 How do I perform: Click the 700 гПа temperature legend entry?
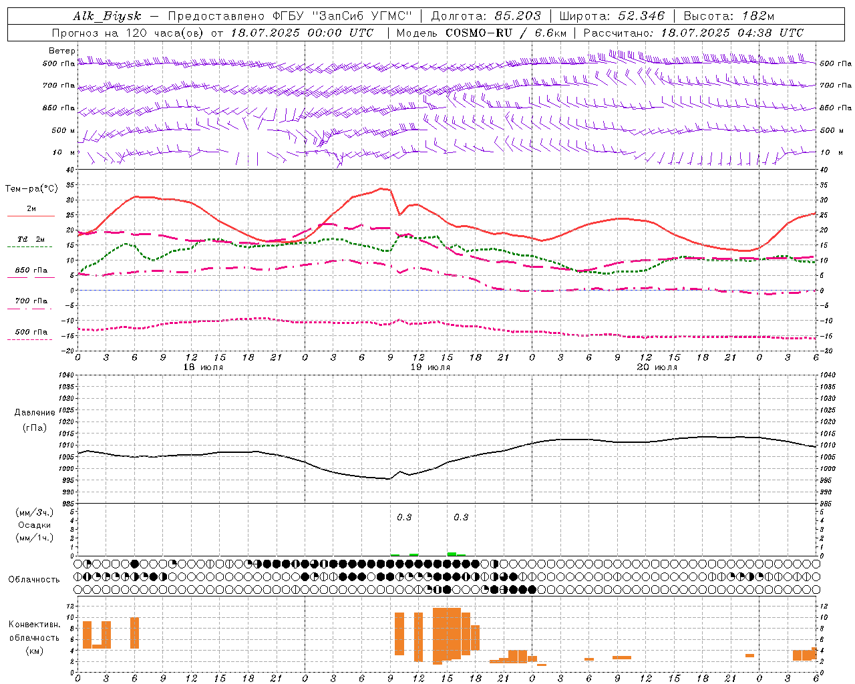coord(30,303)
